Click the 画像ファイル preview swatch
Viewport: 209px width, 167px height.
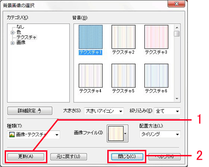pos(116,134)
